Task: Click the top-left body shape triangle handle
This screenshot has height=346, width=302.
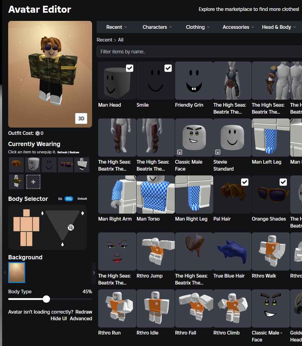Action: (42, 213)
